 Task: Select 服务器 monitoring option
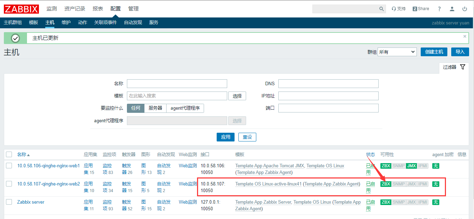pyautogui.click(x=155, y=108)
